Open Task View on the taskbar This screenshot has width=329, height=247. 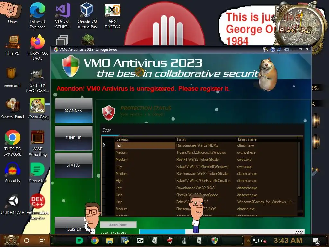[42, 241]
